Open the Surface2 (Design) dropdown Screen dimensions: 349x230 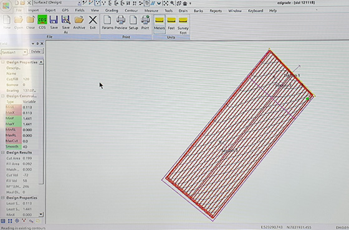point(80,3)
